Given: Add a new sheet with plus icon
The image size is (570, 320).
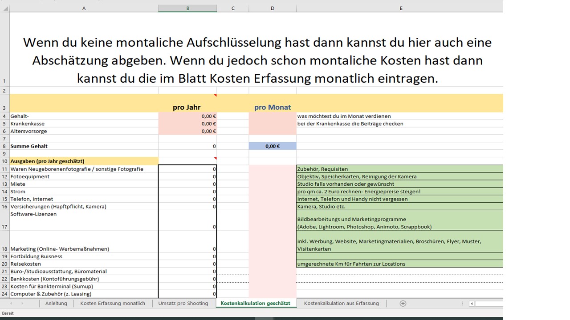Looking at the screenshot, I should click(x=403, y=303).
